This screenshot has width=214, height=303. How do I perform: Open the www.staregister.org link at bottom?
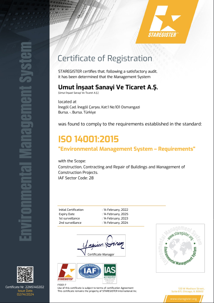point(183,299)
